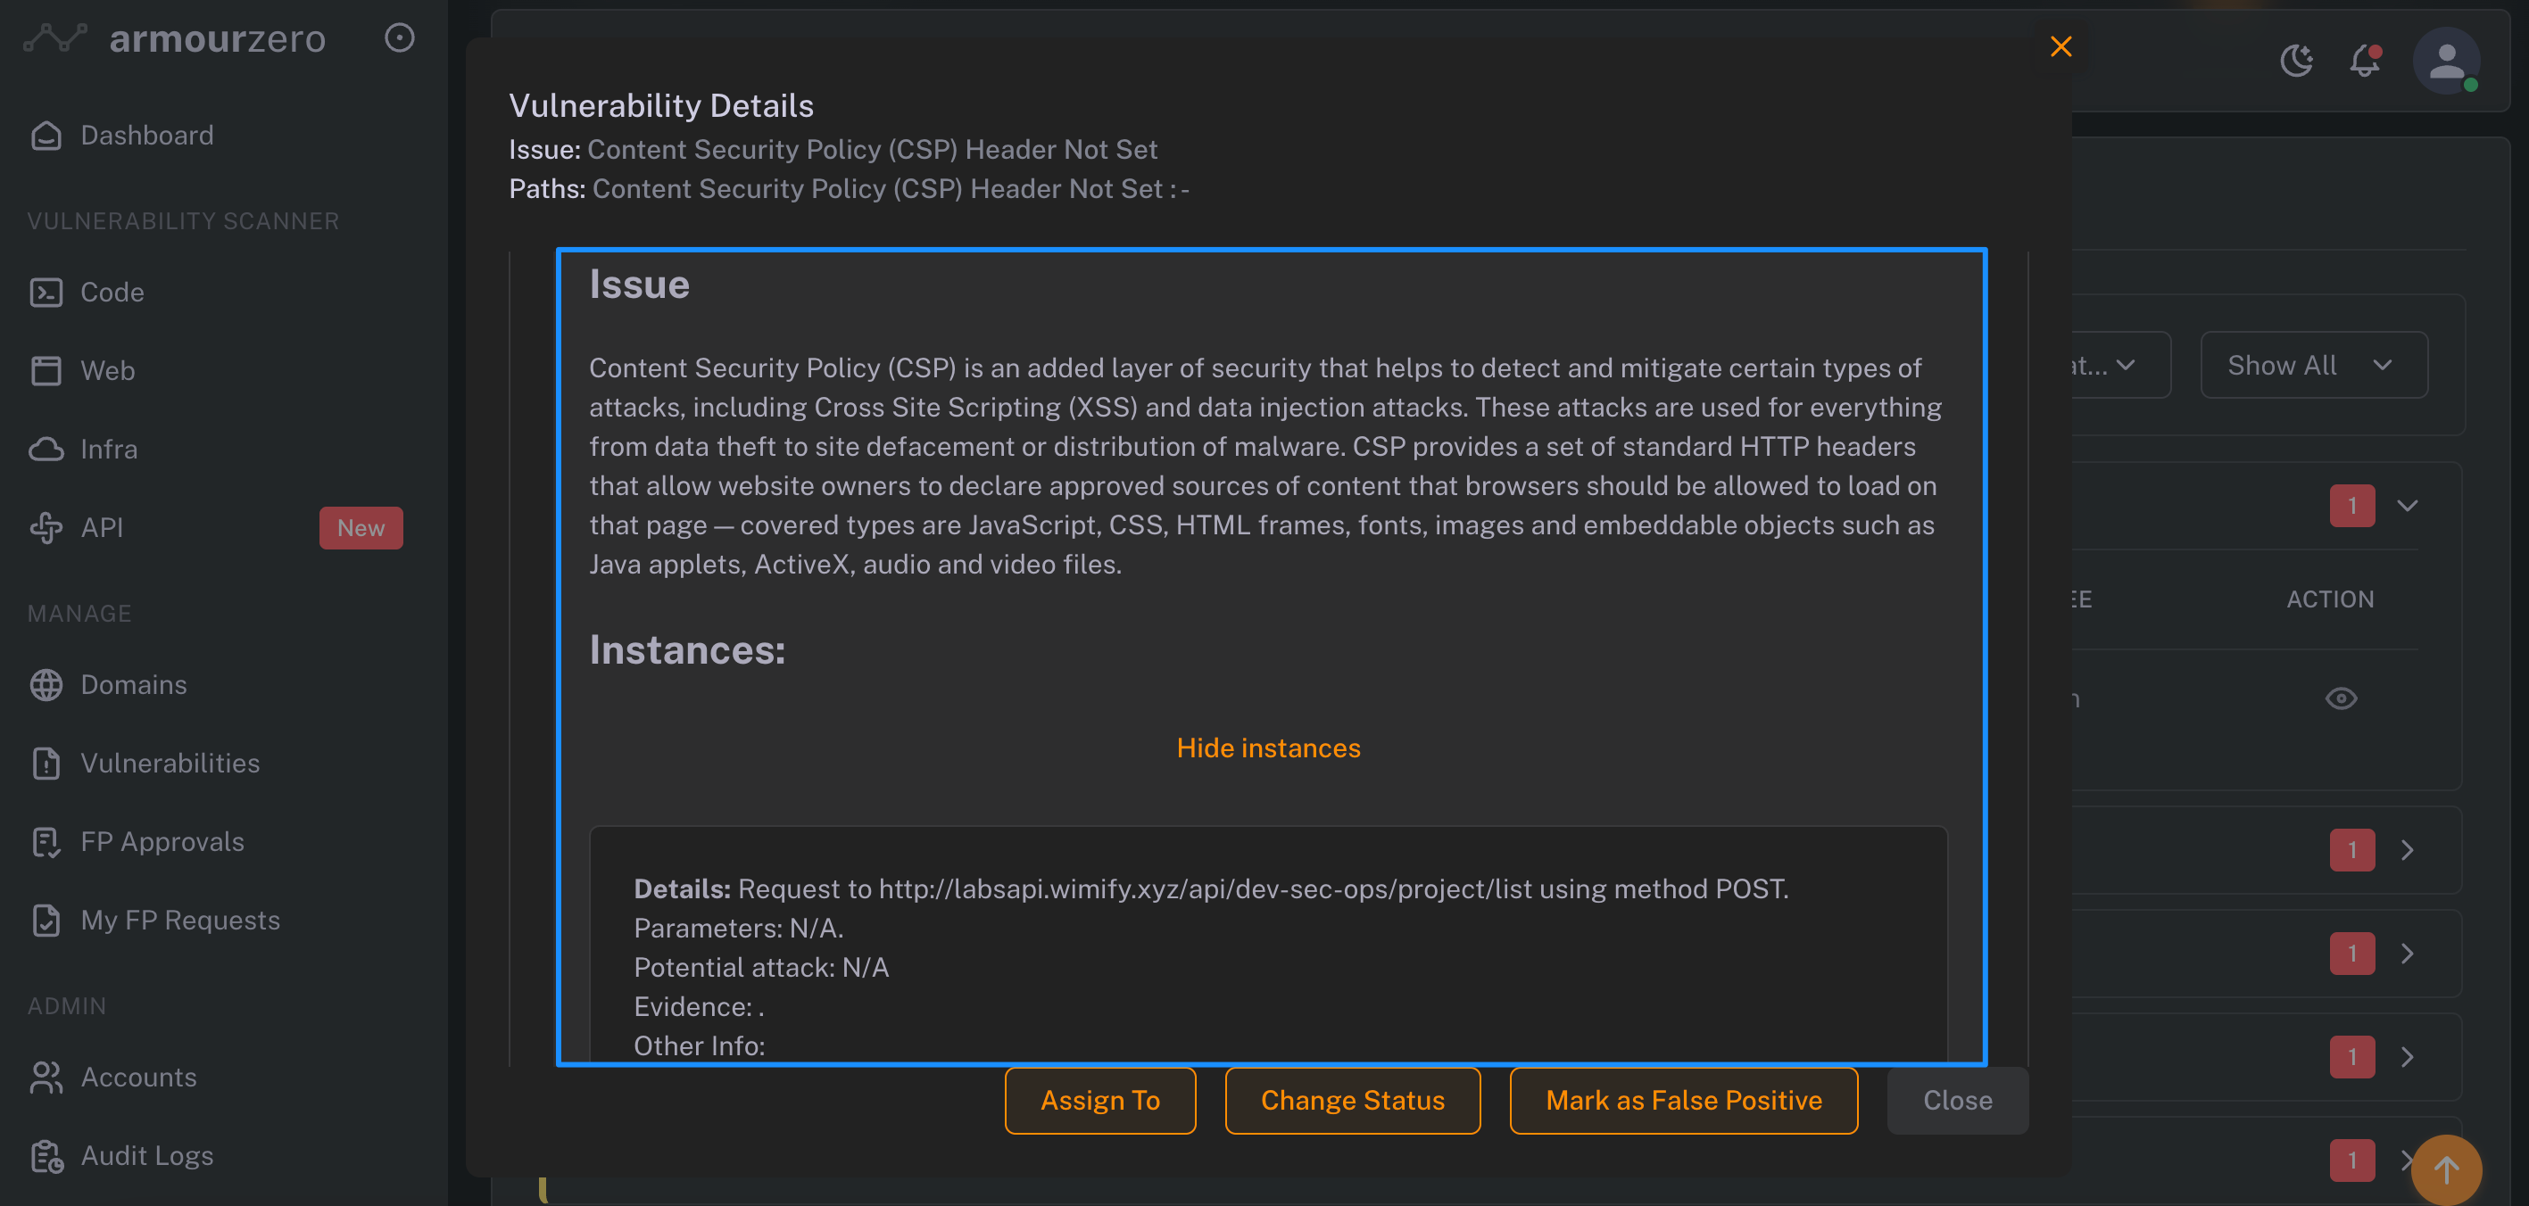Open API scanner in sidebar
The width and height of the screenshot is (2529, 1206).
click(x=102, y=528)
